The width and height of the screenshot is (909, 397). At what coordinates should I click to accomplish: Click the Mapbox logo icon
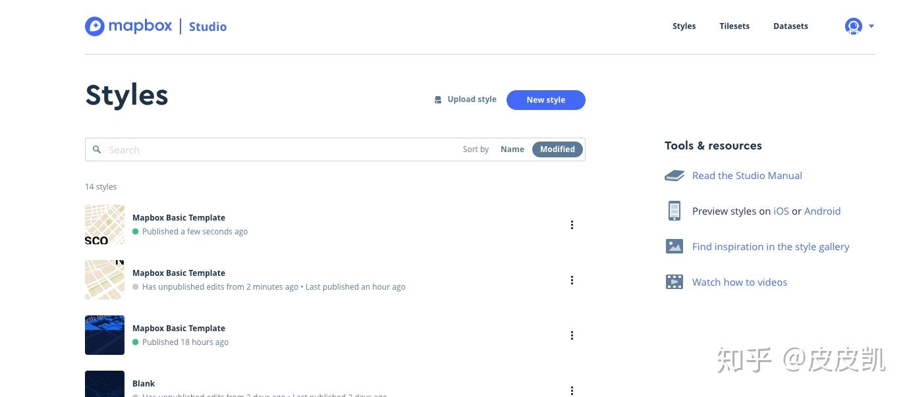pos(95,26)
